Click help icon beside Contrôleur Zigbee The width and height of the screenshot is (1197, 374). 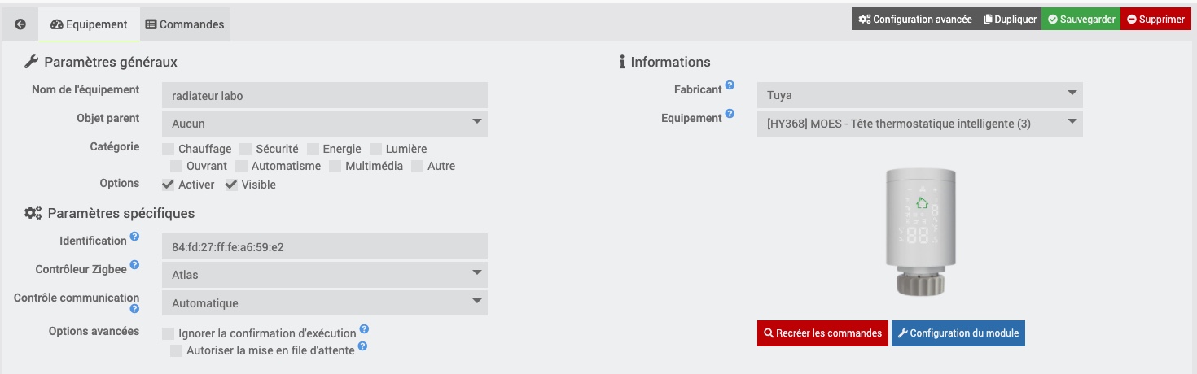[x=134, y=265]
